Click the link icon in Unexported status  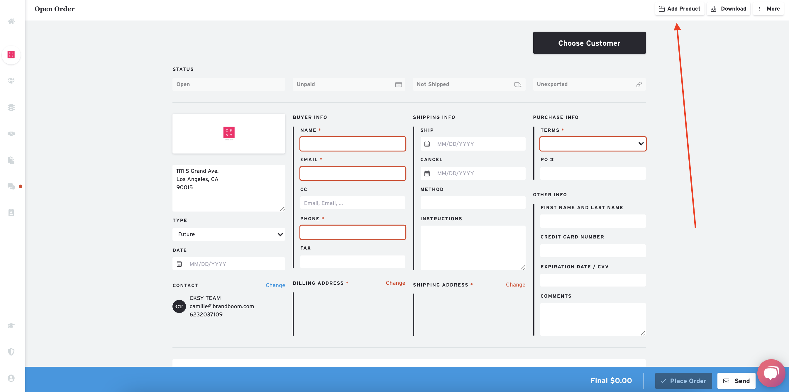pyautogui.click(x=639, y=85)
